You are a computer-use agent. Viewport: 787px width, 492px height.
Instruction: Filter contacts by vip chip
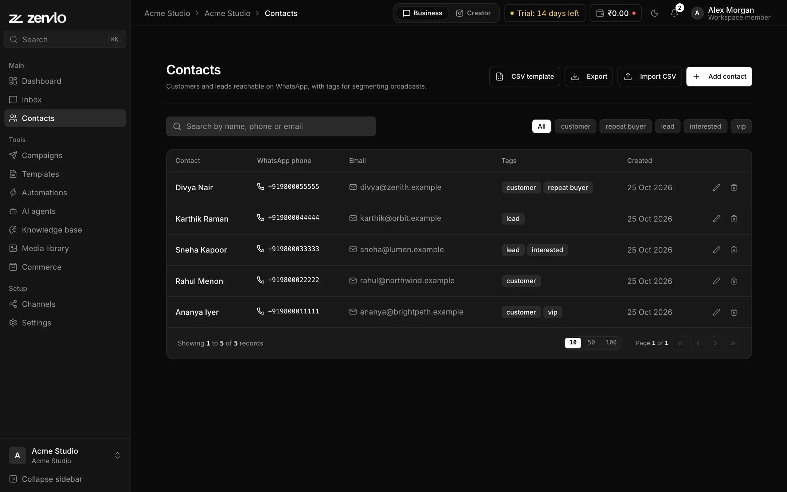click(741, 126)
